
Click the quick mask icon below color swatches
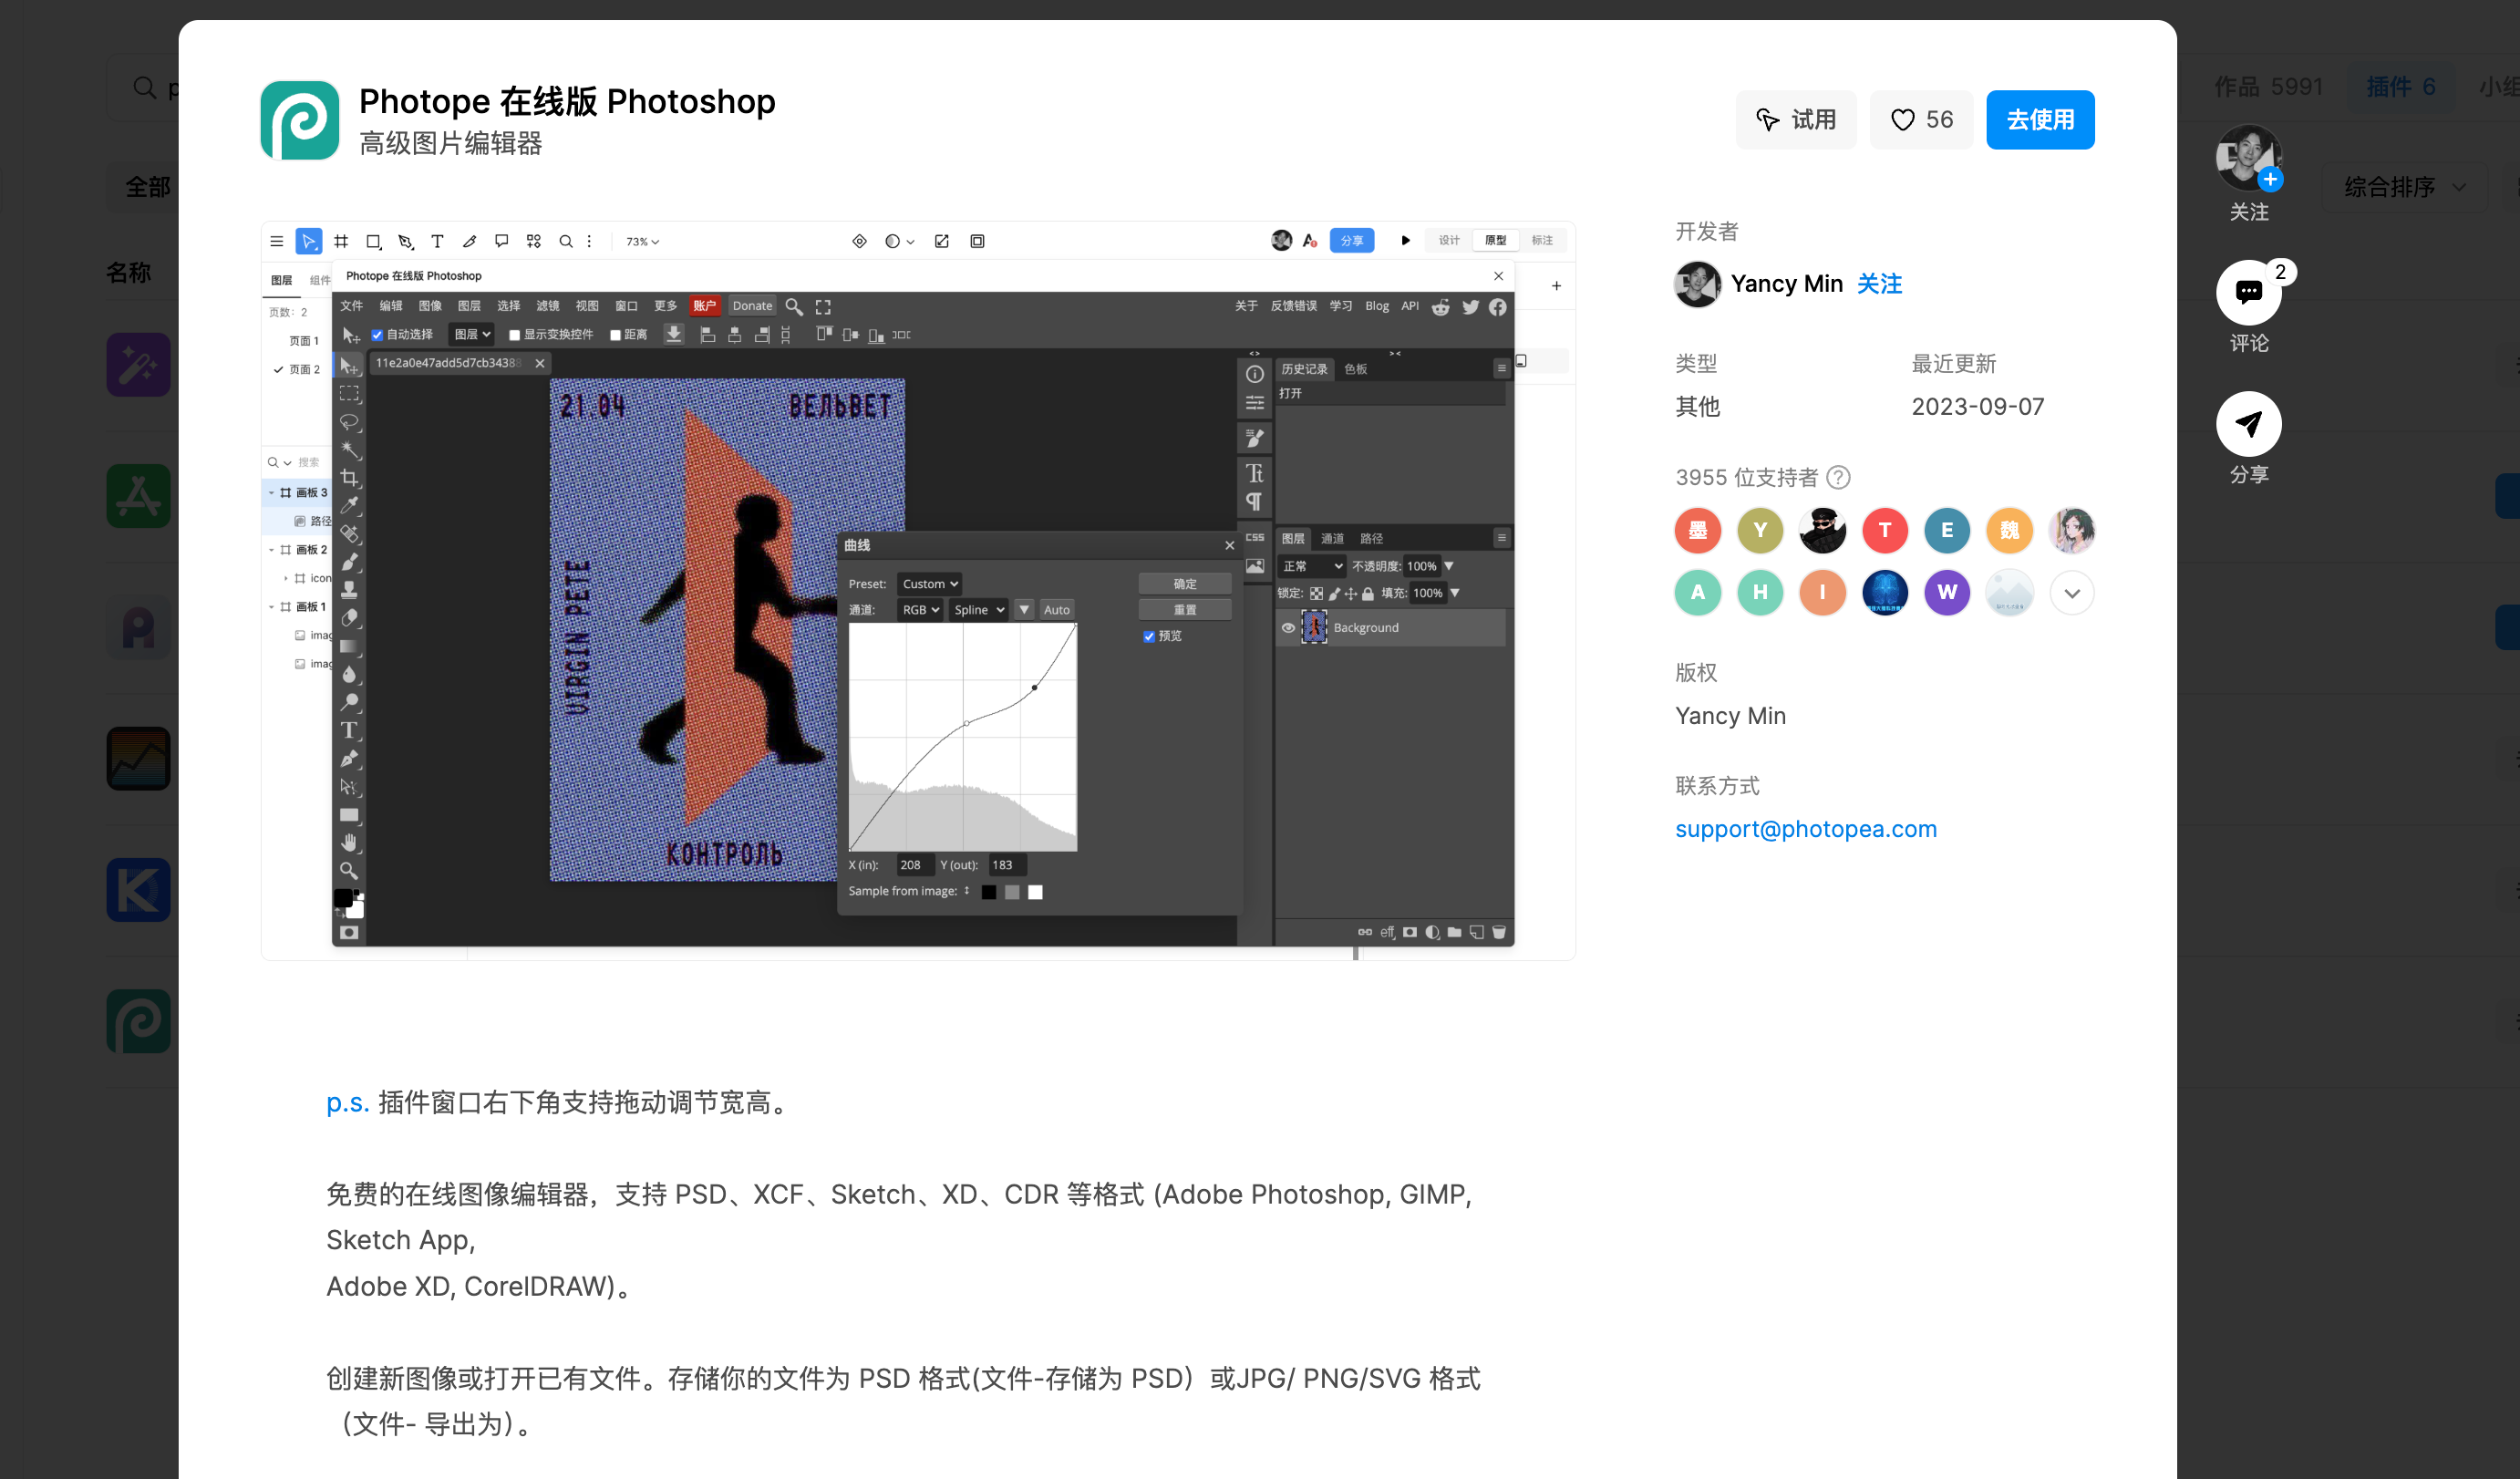click(349, 933)
